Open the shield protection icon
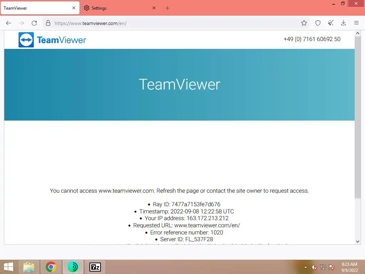Viewport: 365px width, 274px height. click(318, 23)
